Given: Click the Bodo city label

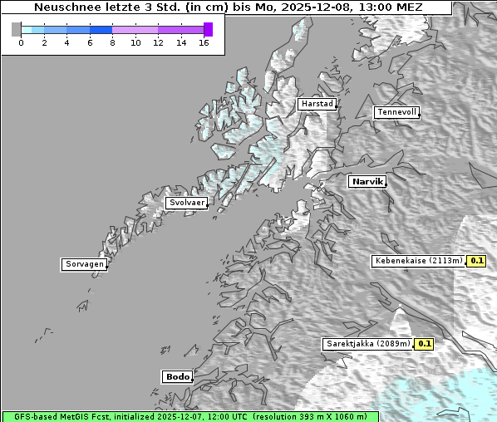Looking at the screenshot, I should tap(178, 376).
